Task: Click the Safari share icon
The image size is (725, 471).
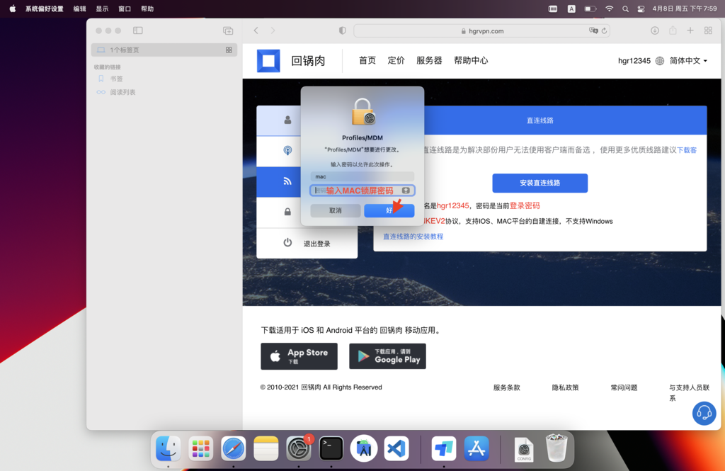Action: pos(673,30)
